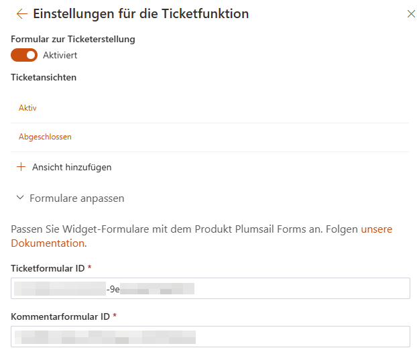Click the Formular zur Ticketerstellung label
This screenshot has height=352, width=417.
73,39
